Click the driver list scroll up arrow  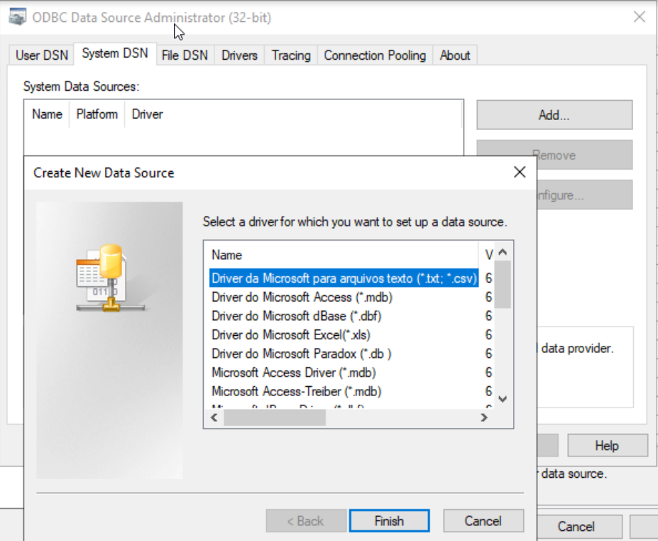click(503, 252)
